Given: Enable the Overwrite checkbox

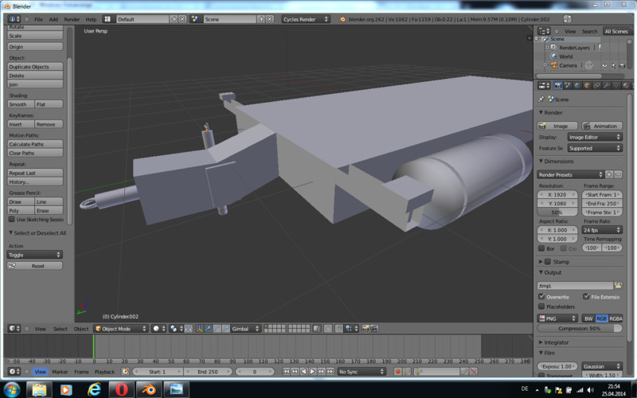Looking at the screenshot, I should pos(541,296).
